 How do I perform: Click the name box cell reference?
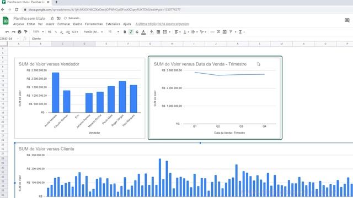(8, 38)
